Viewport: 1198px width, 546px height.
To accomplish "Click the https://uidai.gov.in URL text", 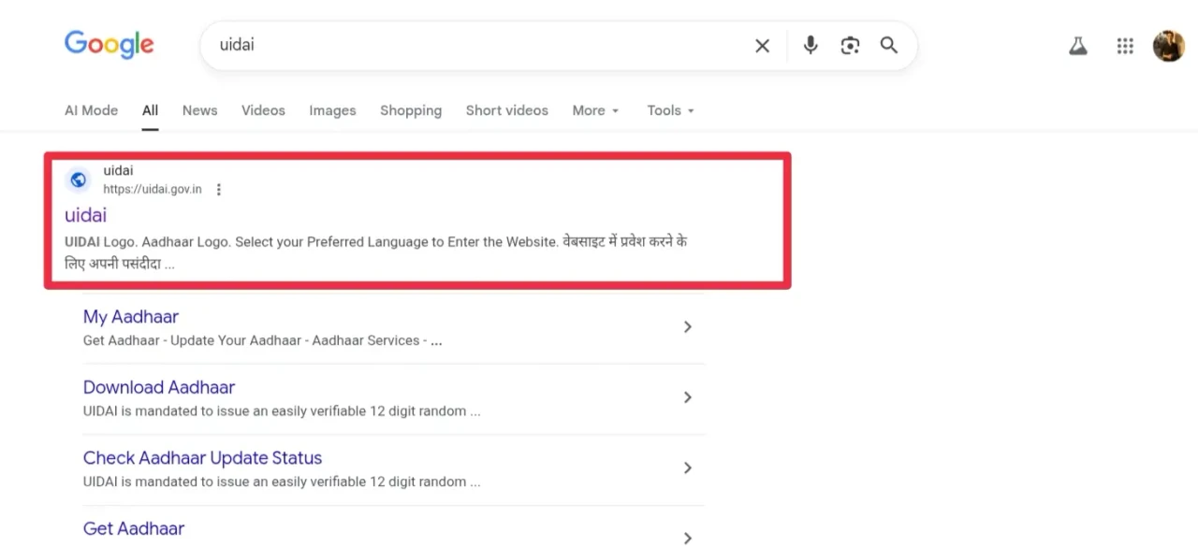I will [153, 190].
